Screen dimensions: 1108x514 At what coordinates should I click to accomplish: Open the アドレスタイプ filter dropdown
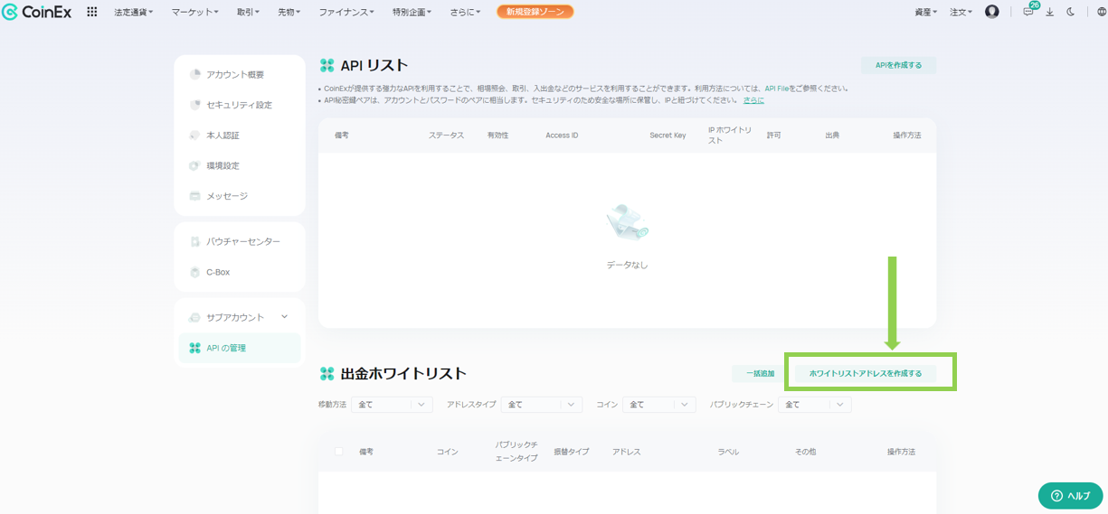coord(541,405)
